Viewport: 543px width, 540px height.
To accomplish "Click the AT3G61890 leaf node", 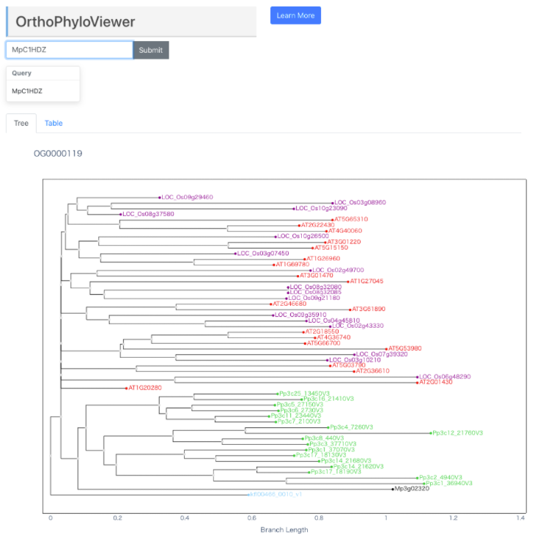I will pos(368,310).
